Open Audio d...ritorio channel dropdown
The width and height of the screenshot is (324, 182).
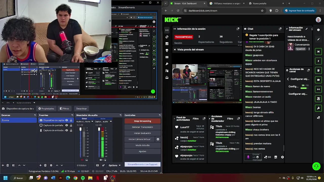[x=92, y=122]
